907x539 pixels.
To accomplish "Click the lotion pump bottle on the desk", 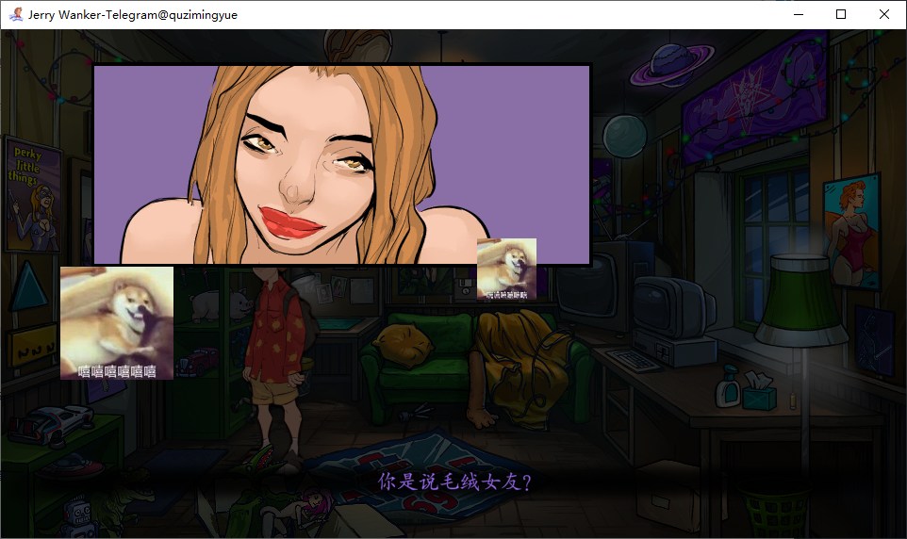I will pyautogui.click(x=727, y=386).
